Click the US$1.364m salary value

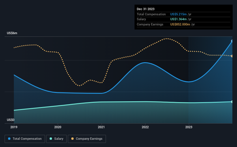click(178, 19)
